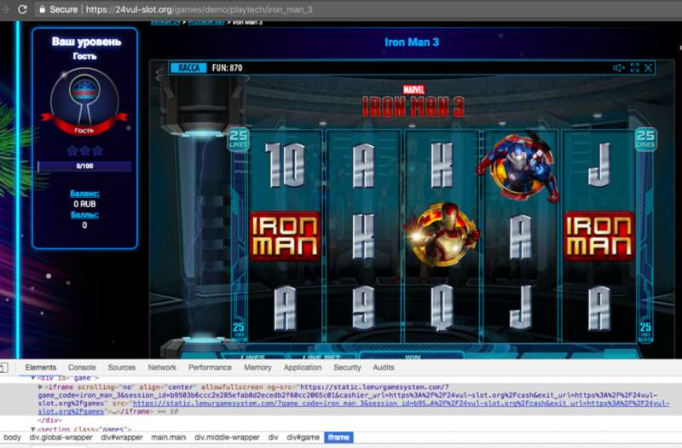Collapse the section class games node

tap(33, 429)
